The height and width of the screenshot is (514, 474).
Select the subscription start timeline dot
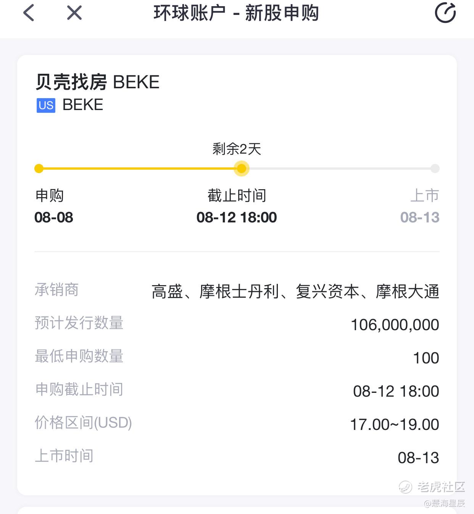click(39, 169)
